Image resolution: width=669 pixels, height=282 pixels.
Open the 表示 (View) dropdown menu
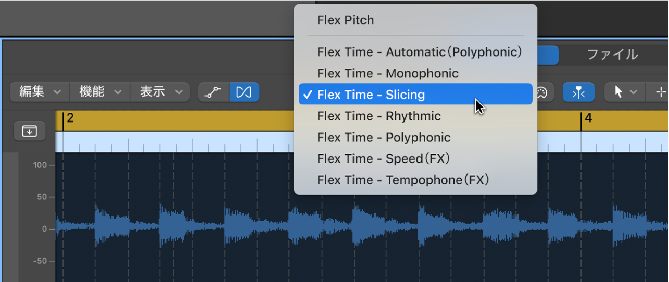(160, 92)
